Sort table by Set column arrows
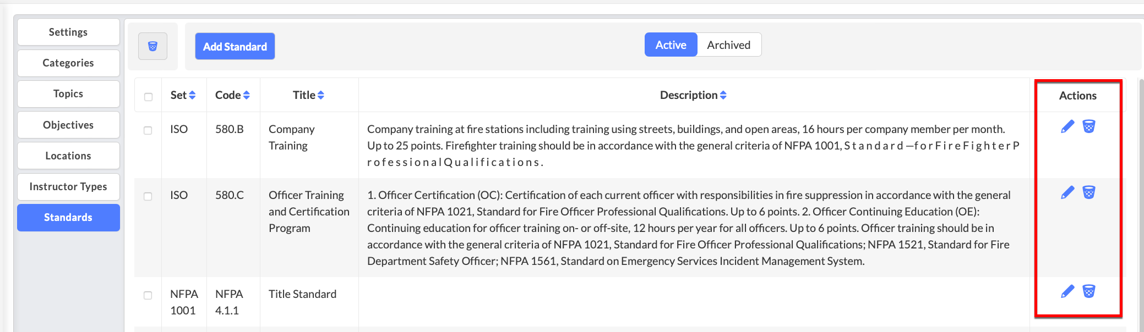This screenshot has height=332, width=1144. click(x=192, y=95)
